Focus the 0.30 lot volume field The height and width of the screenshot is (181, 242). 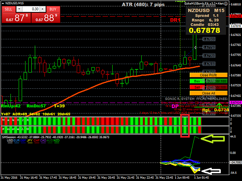tap(31, 9)
